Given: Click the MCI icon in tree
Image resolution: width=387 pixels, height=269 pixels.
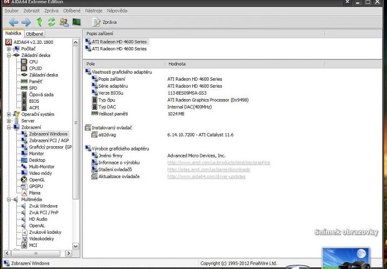Looking at the screenshot, I should [24, 245].
